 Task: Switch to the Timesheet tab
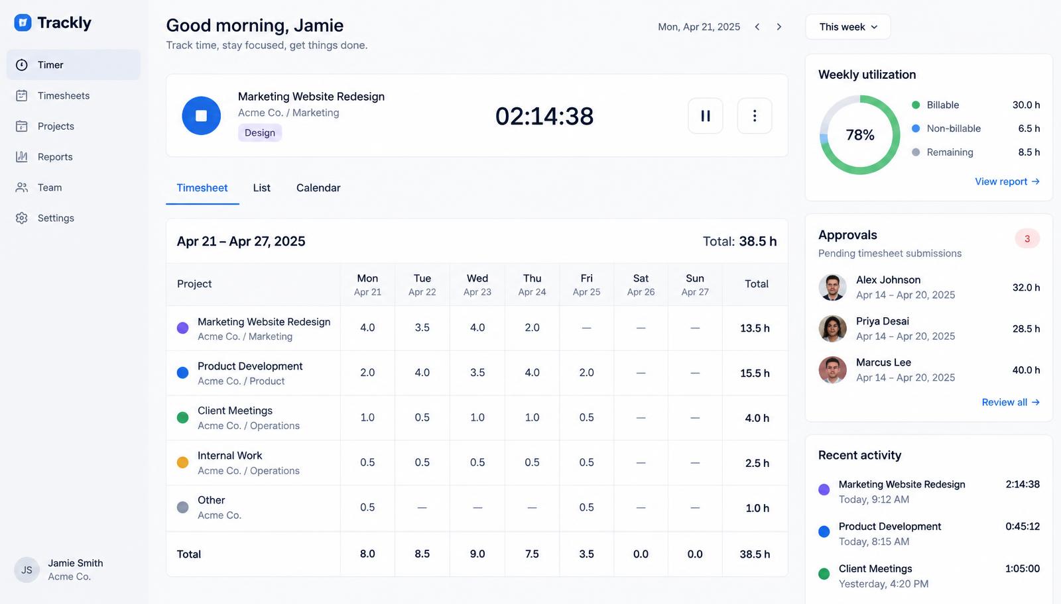(x=202, y=188)
